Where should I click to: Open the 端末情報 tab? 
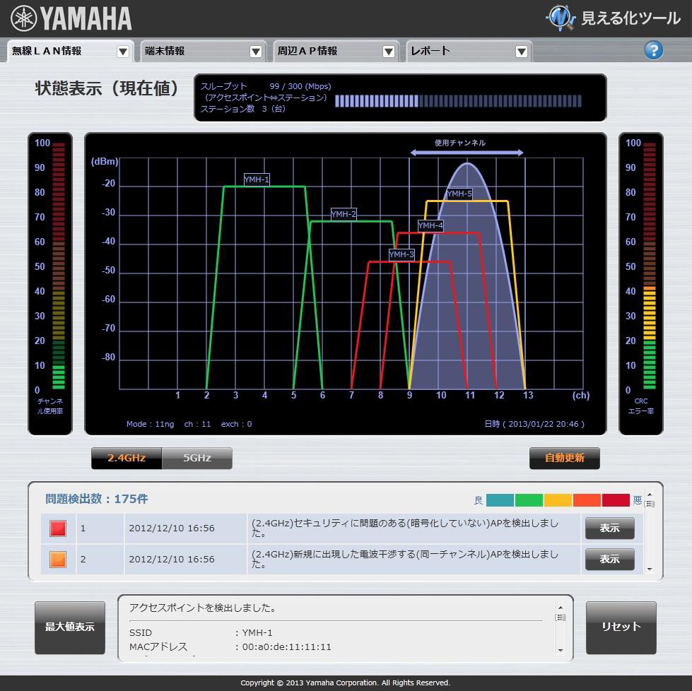tap(192, 51)
